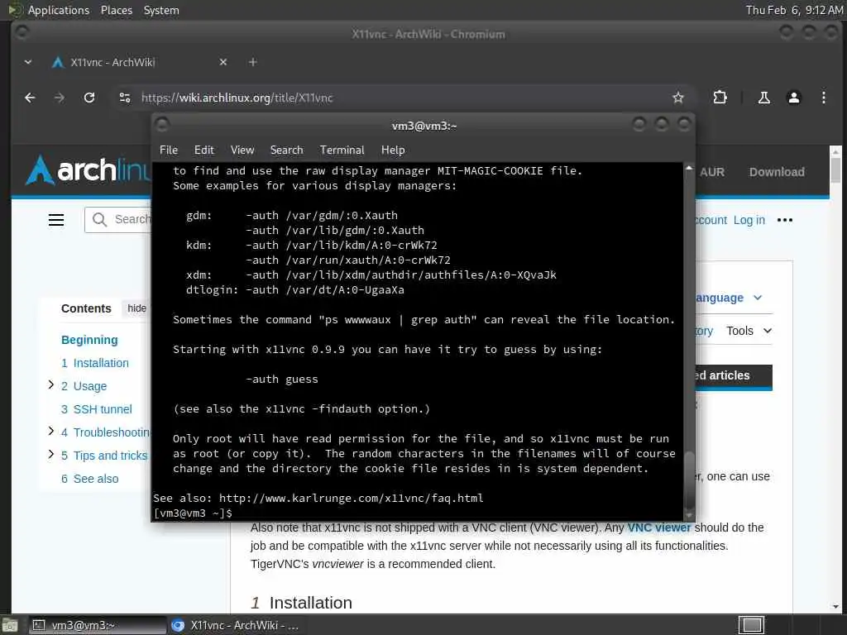Open the terminal Help menu

(x=393, y=150)
